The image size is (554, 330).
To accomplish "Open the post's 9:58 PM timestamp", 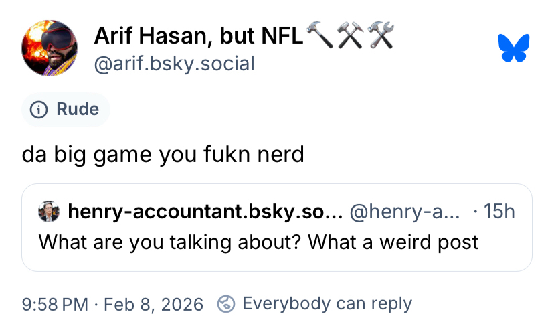I will pyautogui.click(x=55, y=304).
